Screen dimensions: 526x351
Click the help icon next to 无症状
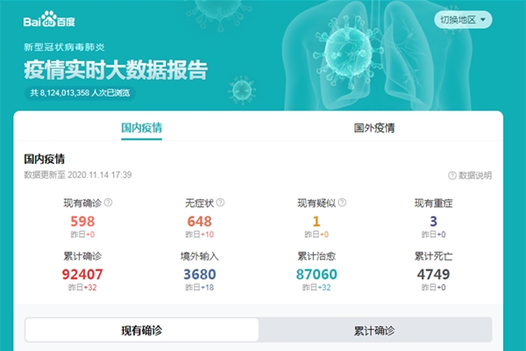click(x=220, y=203)
